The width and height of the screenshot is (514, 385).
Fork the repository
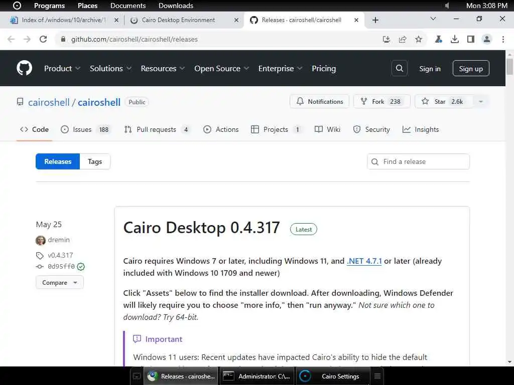[381, 101]
